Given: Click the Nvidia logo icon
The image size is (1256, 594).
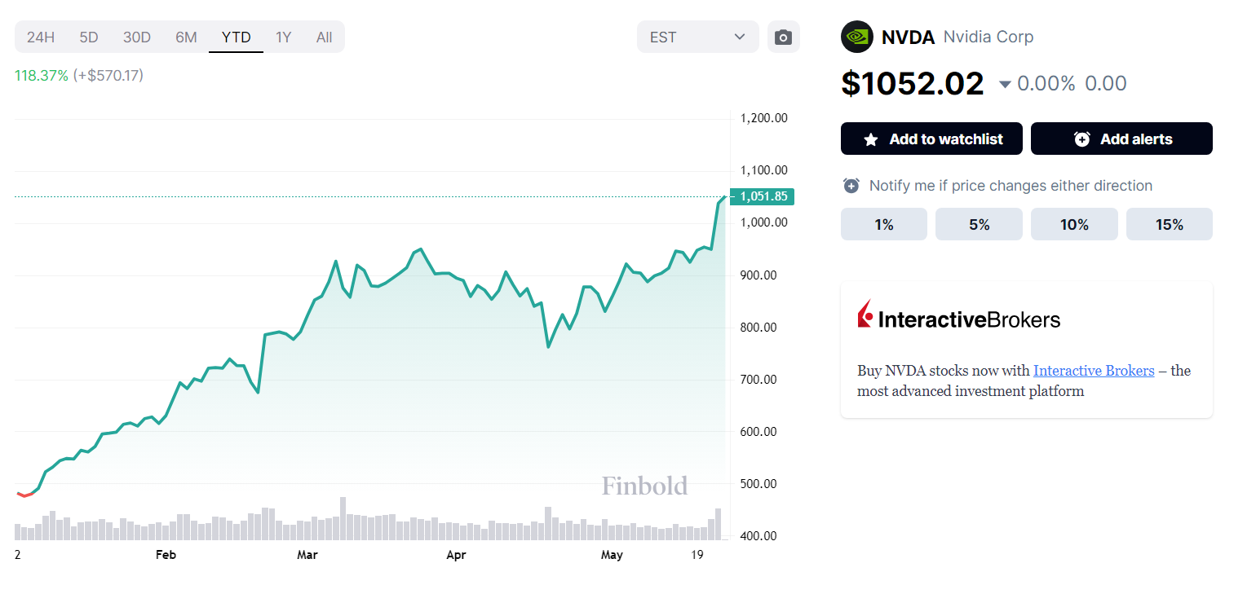Looking at the screenshot, I should point(857,37).
